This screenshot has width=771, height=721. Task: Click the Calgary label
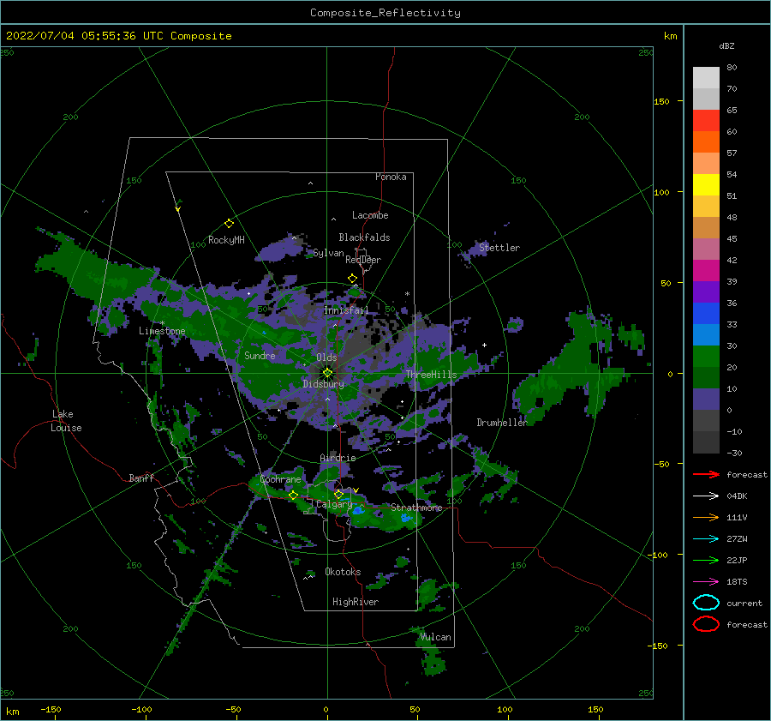tap(334, 504)
